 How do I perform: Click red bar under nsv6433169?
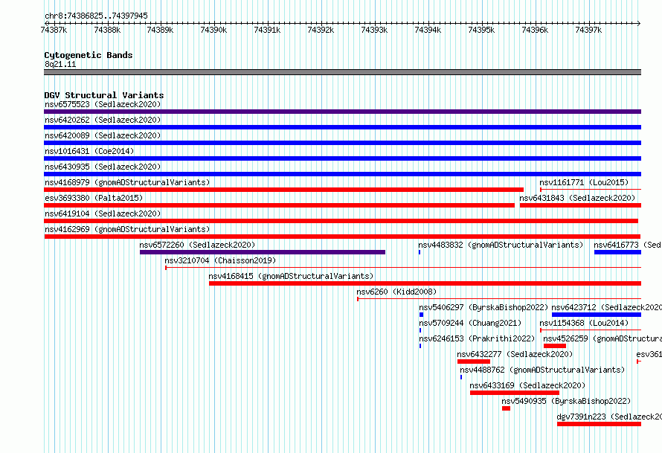pos(515,393)
